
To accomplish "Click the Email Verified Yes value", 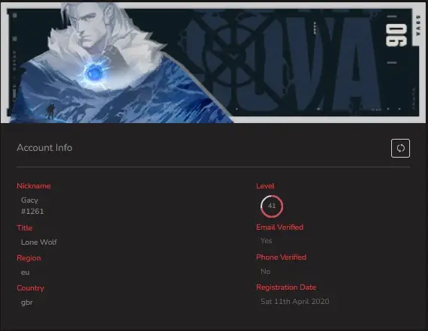I will 266,241.
